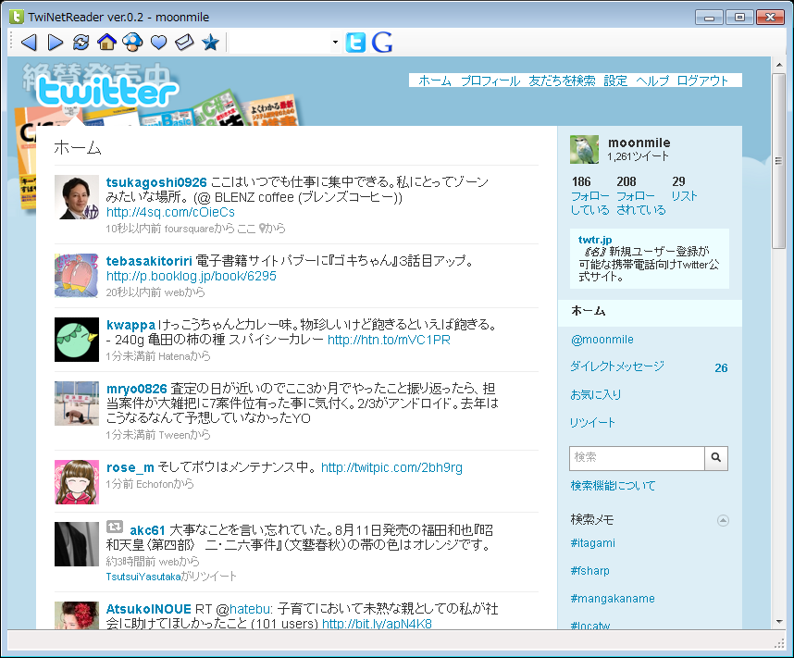Open the #itagami saved search link
This screenshot has height=658, width=794.
pos(592,543)
